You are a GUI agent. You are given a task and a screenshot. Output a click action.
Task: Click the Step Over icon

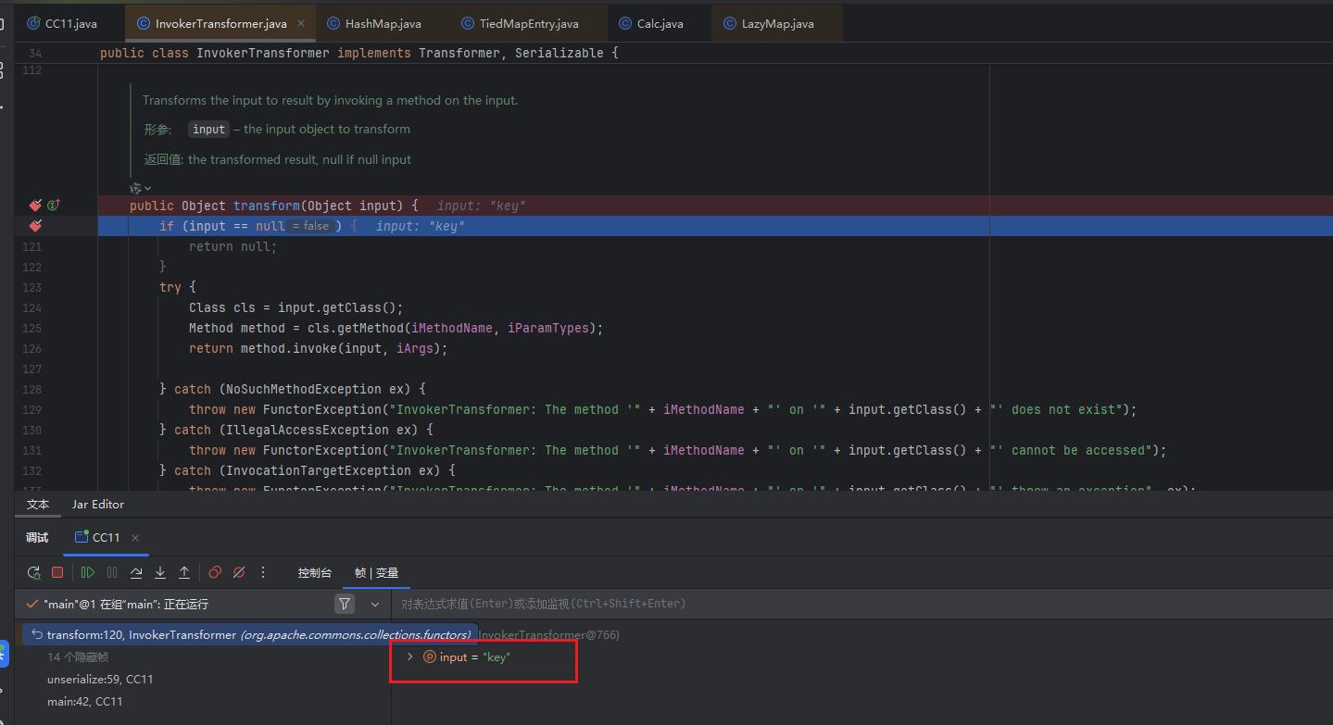point(136,573)
